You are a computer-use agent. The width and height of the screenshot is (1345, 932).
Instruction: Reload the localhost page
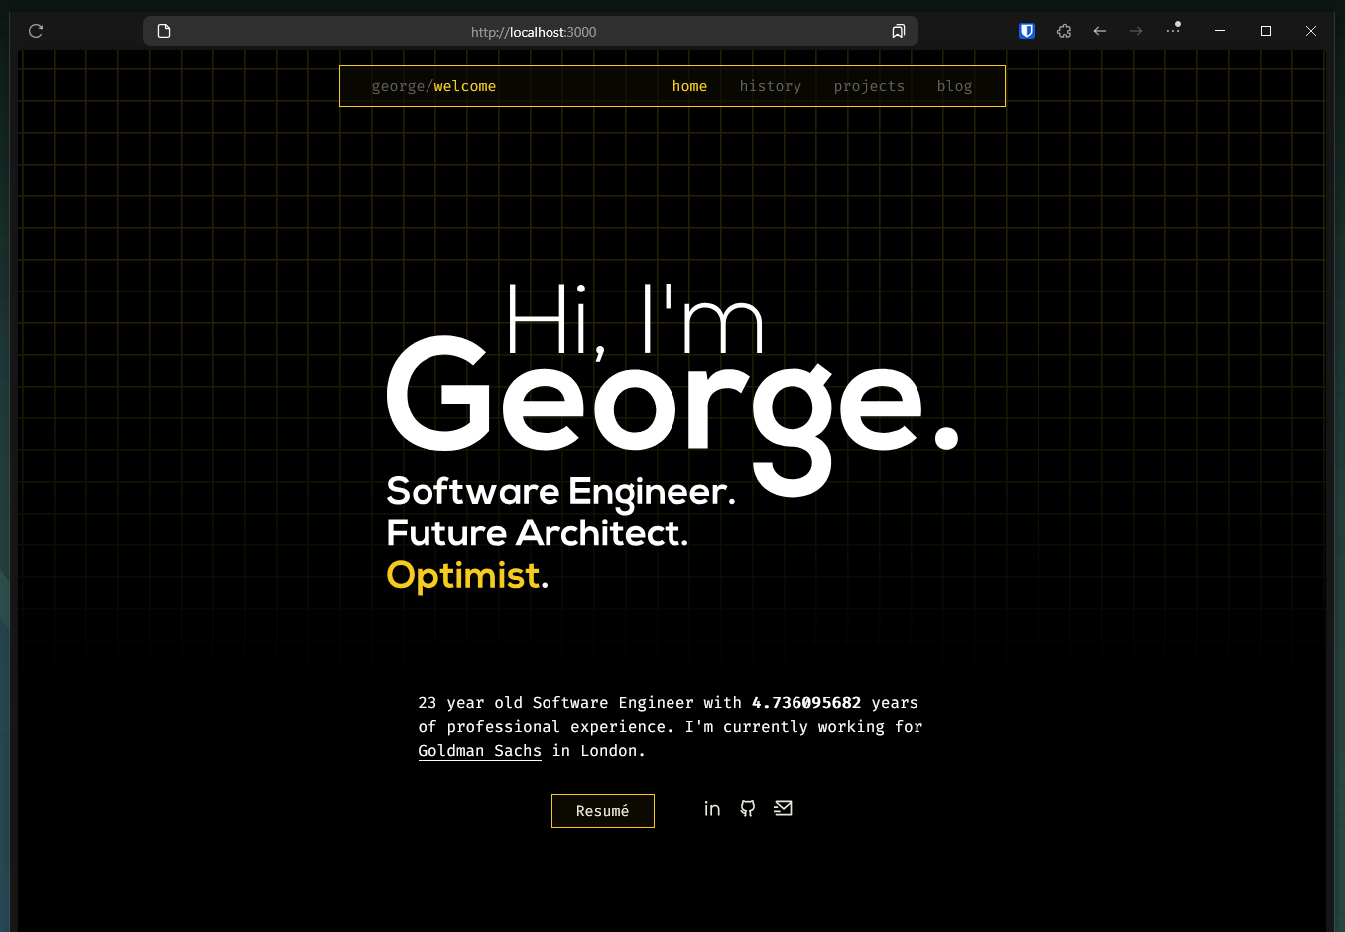[35, 31]
